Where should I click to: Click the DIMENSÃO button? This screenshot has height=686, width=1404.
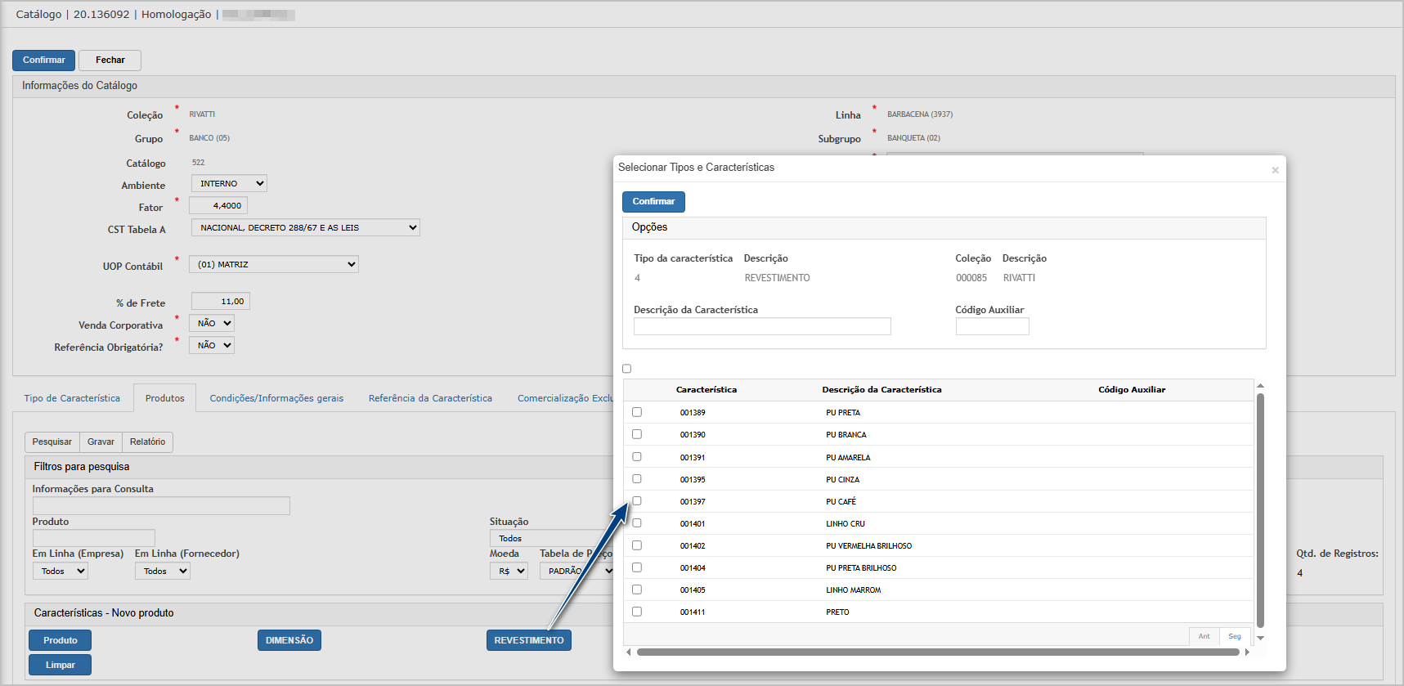pos(289,640)
